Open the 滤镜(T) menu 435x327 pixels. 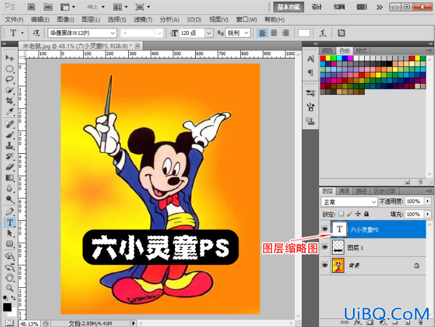tap(143, 20)
